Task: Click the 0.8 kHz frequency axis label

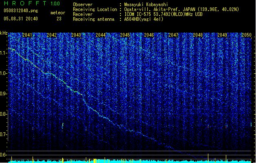Action: point(4,114)
